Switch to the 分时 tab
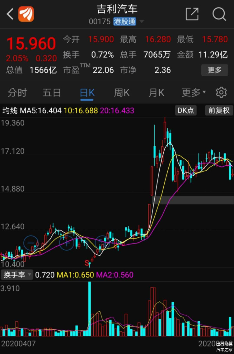Screen dimensions: 234x354 coord(17,92)
